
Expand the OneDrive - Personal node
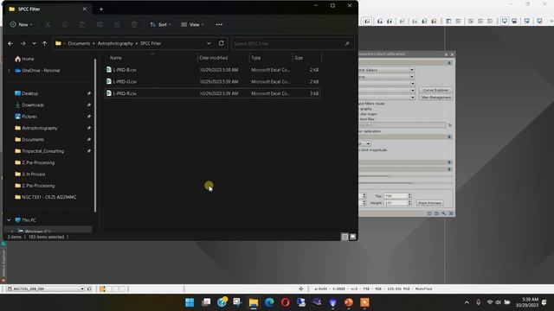coord(10,71)
